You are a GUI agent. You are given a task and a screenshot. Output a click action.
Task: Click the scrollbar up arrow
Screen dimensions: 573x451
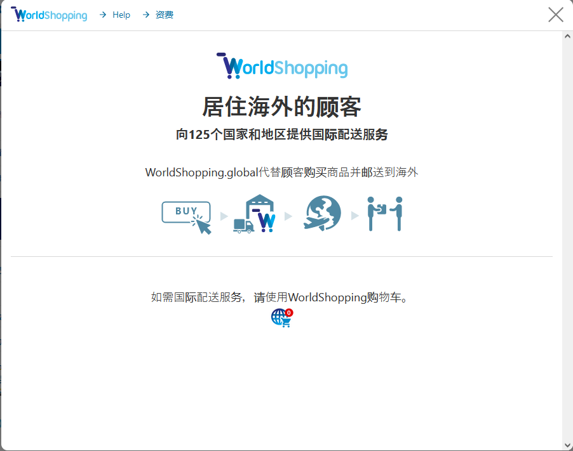pyautogui.click(x=567, y=36)
